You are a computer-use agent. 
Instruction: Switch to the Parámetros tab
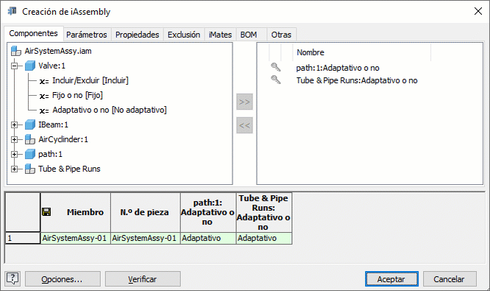click(87, 35)
